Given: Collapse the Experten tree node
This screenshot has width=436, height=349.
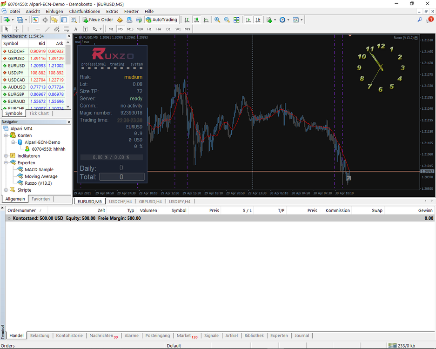Looking at the screenshot, I should pos(6,163).
